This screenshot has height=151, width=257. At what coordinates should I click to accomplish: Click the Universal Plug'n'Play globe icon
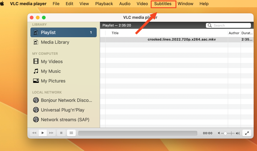[36, 110]
